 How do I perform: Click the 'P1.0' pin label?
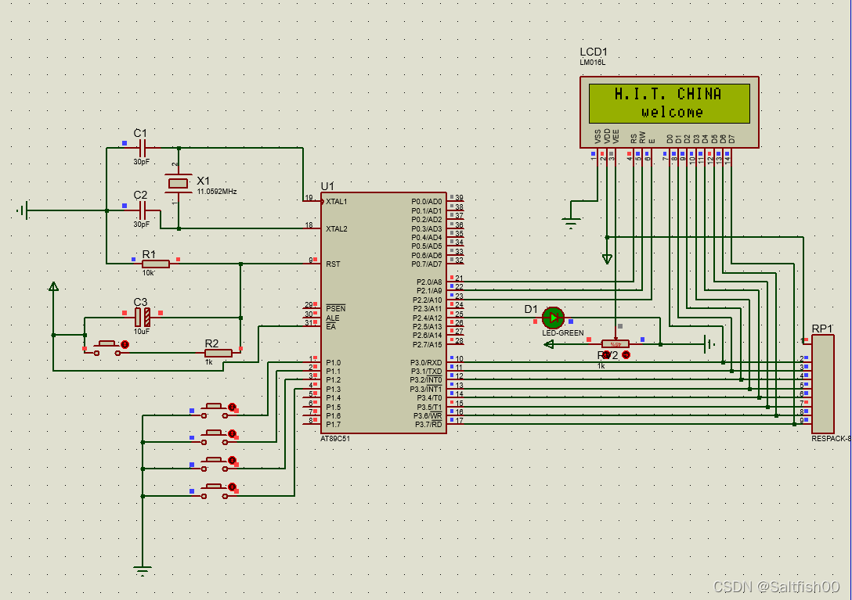(x=333, y=362)
